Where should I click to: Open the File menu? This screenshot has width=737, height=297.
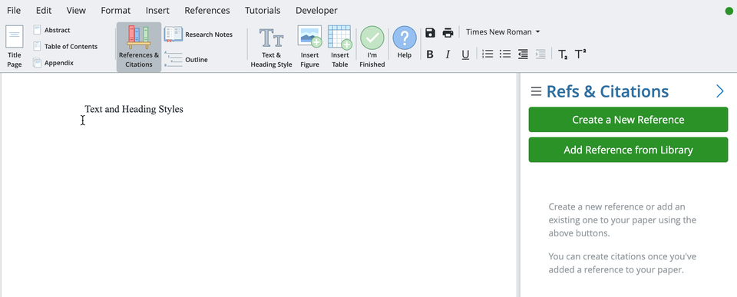14,10
